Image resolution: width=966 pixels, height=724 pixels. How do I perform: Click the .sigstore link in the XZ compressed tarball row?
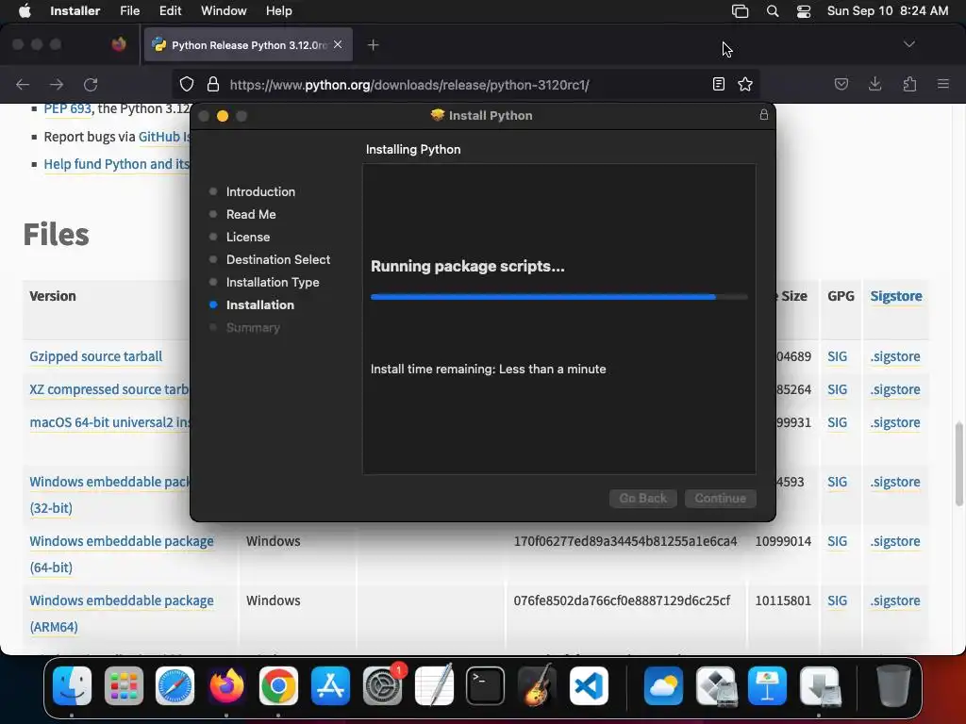tap(895, 389)
